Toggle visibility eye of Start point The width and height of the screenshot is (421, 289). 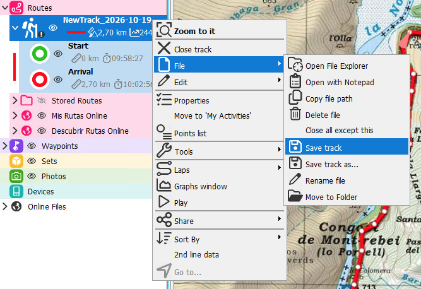(58, 54)
